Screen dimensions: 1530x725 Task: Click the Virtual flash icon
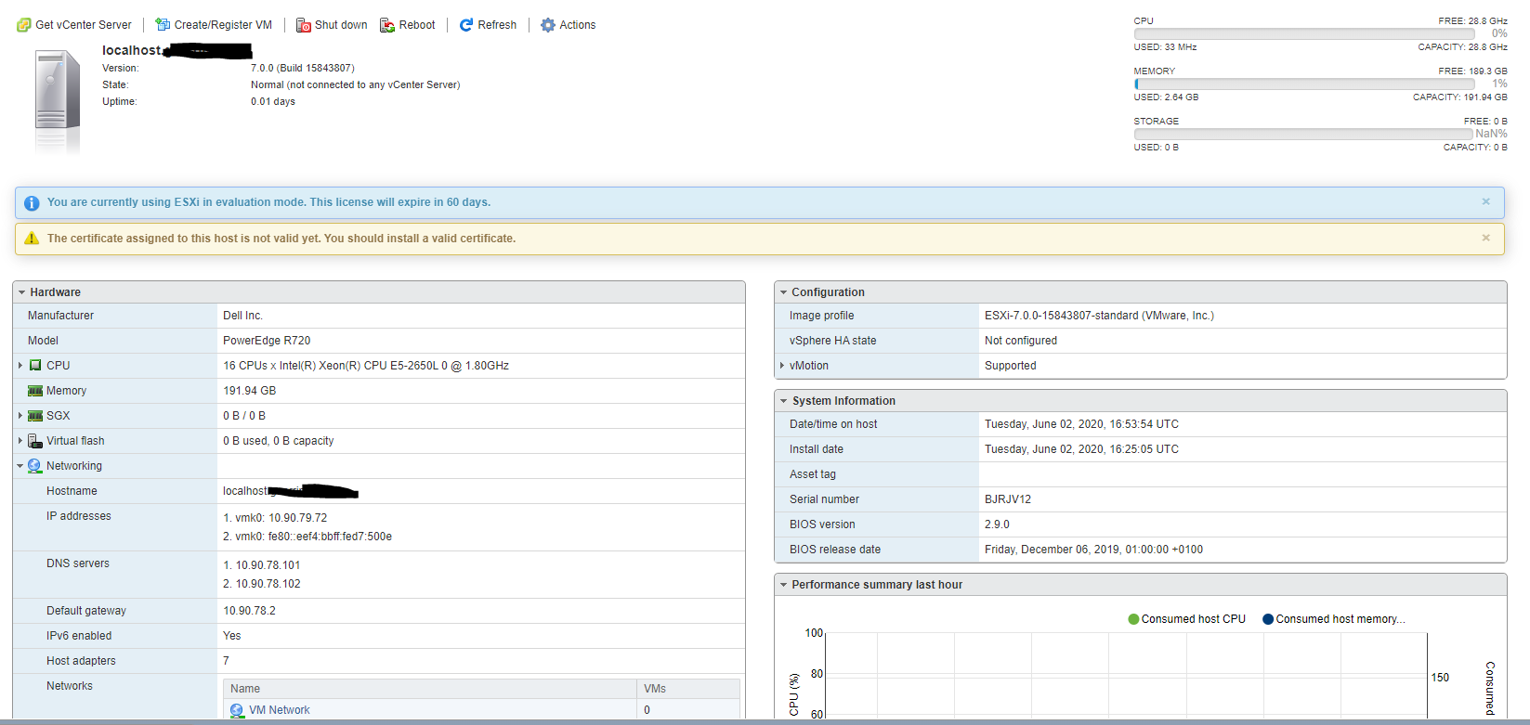pyautogui.click(x=35, y=441)
